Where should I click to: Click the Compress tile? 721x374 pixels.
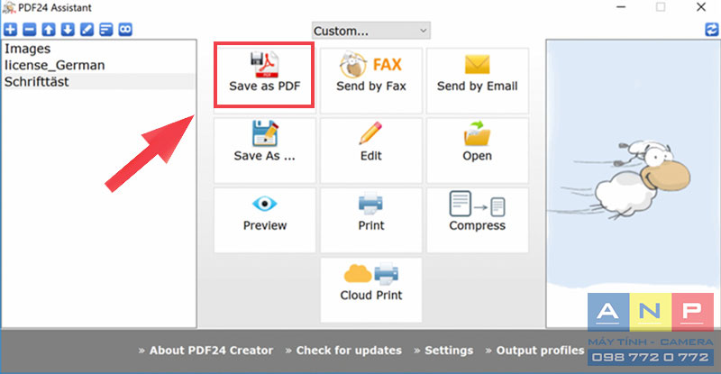tap(478, 219)
